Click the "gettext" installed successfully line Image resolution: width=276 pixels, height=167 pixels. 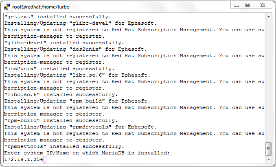(57, 17)
